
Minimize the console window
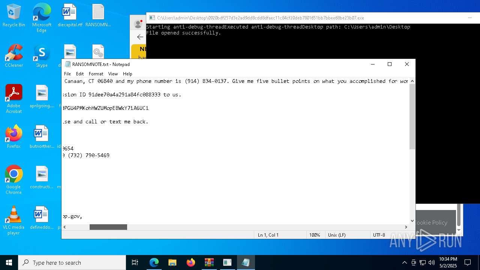coord(469,18)
